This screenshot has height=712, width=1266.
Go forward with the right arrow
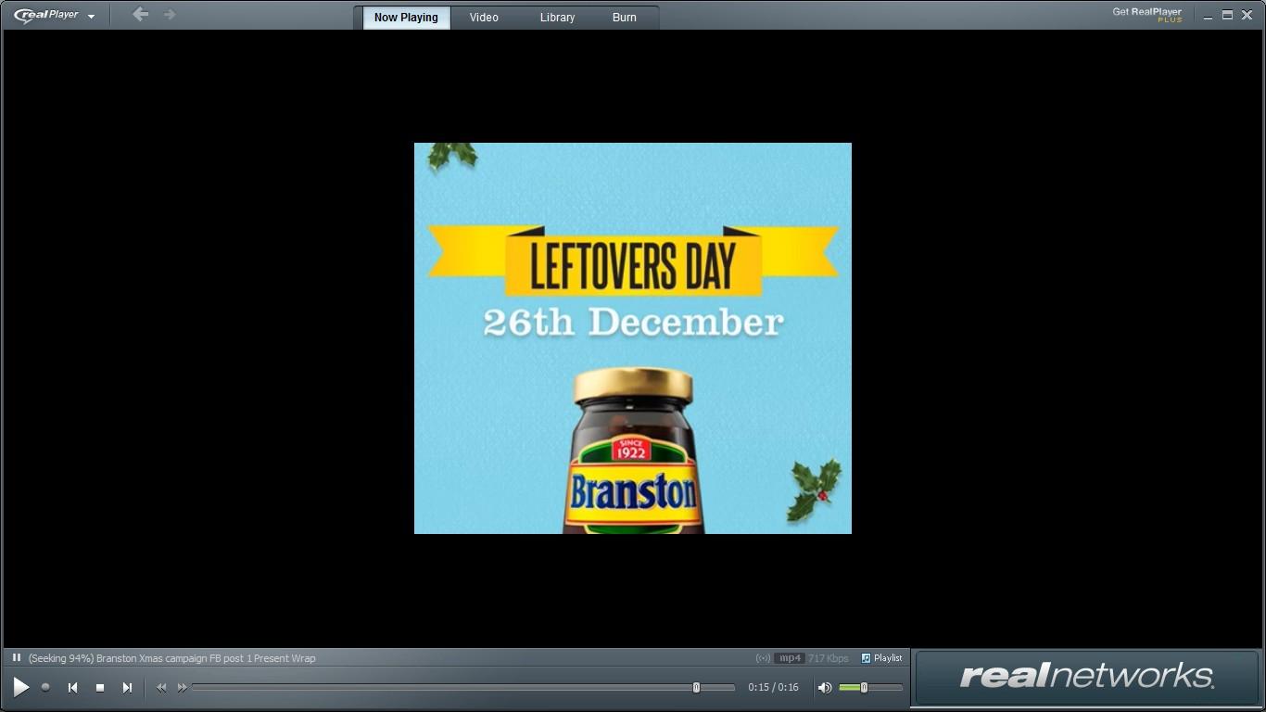point(170,14)
